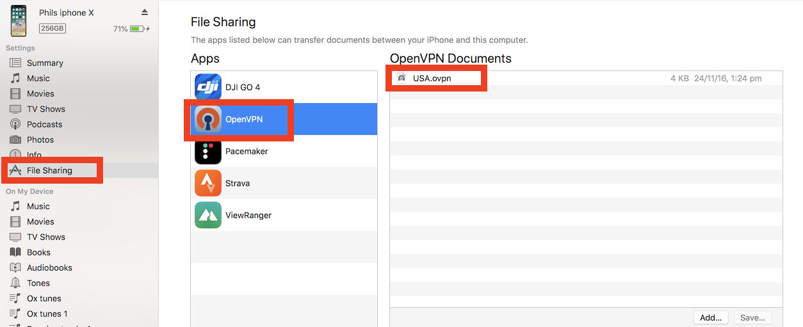
Task: Select the DJI GO 4 app icon
Action: 208,87
